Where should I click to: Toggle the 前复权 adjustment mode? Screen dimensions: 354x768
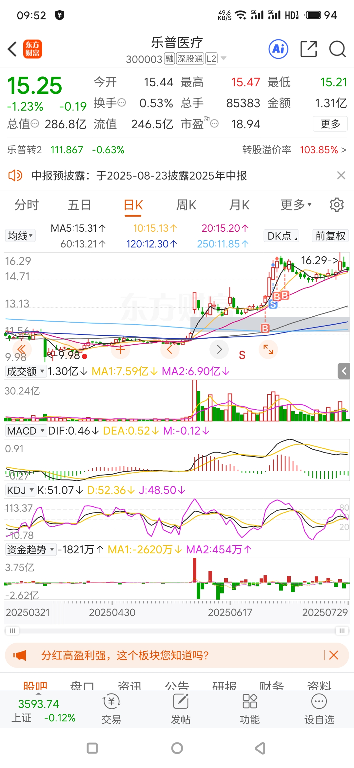tap(330, 236)
